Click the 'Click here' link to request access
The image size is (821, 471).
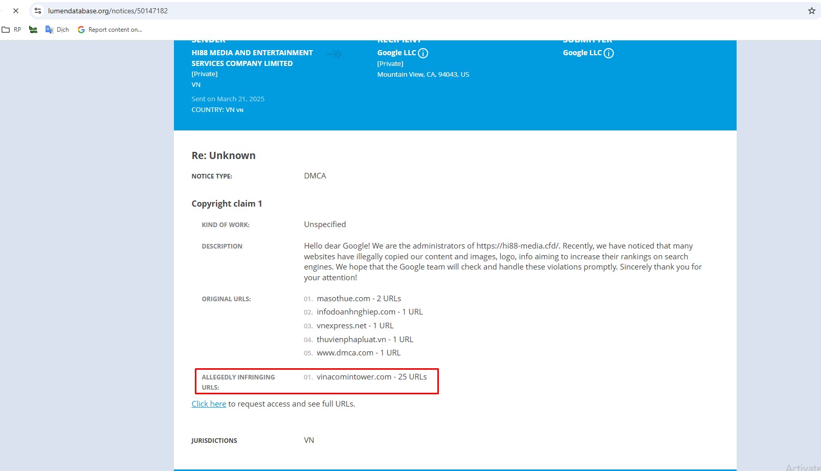(209, 403)
